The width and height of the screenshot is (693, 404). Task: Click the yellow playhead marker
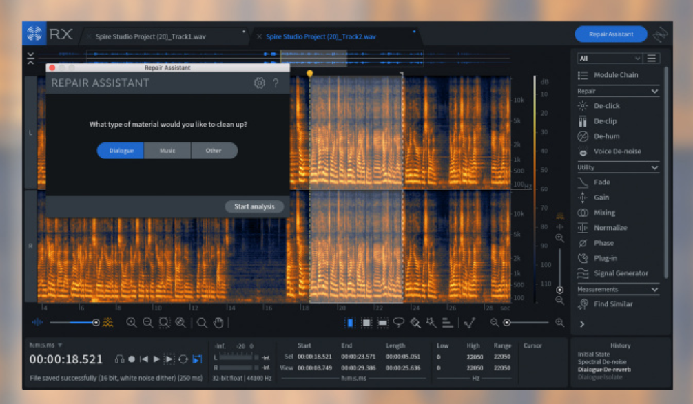pyautogui.click(x=310, y=74)
